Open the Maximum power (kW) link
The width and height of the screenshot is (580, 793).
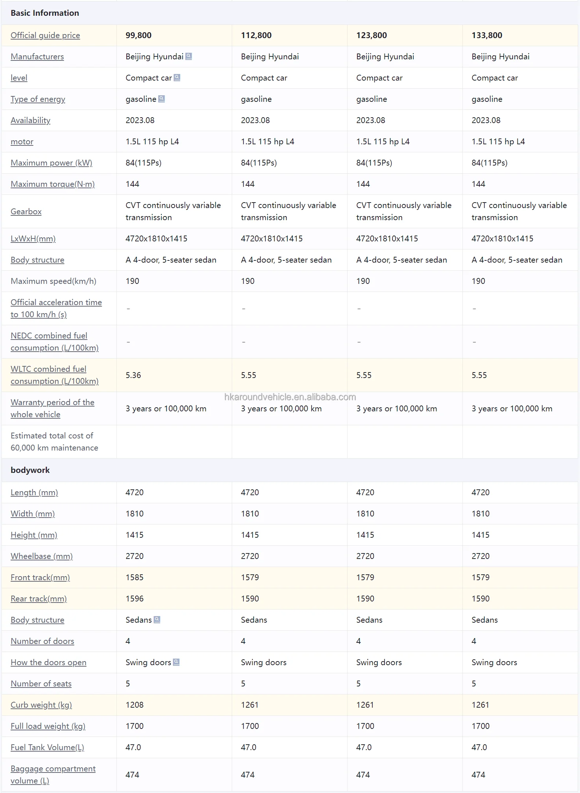[x=51, y=163]
